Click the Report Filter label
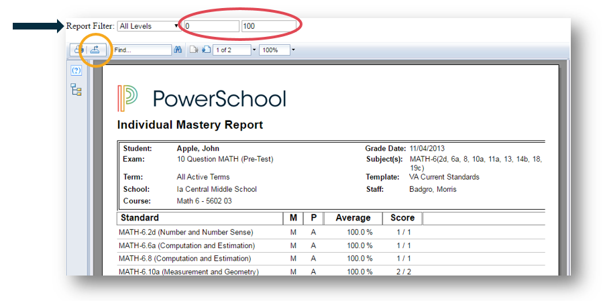Image resolution: width=603 pixels, height=301 pixels. [x=91, y=26]
